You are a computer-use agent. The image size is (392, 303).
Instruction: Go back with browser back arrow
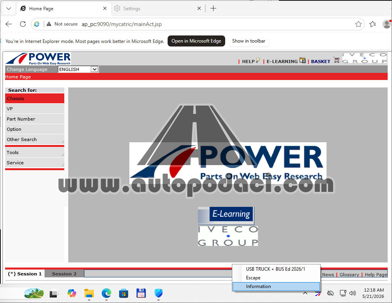point(9,24)
